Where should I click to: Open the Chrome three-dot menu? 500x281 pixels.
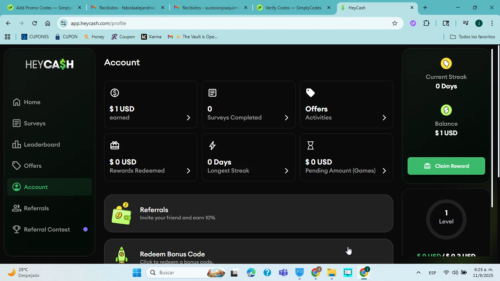492,23
